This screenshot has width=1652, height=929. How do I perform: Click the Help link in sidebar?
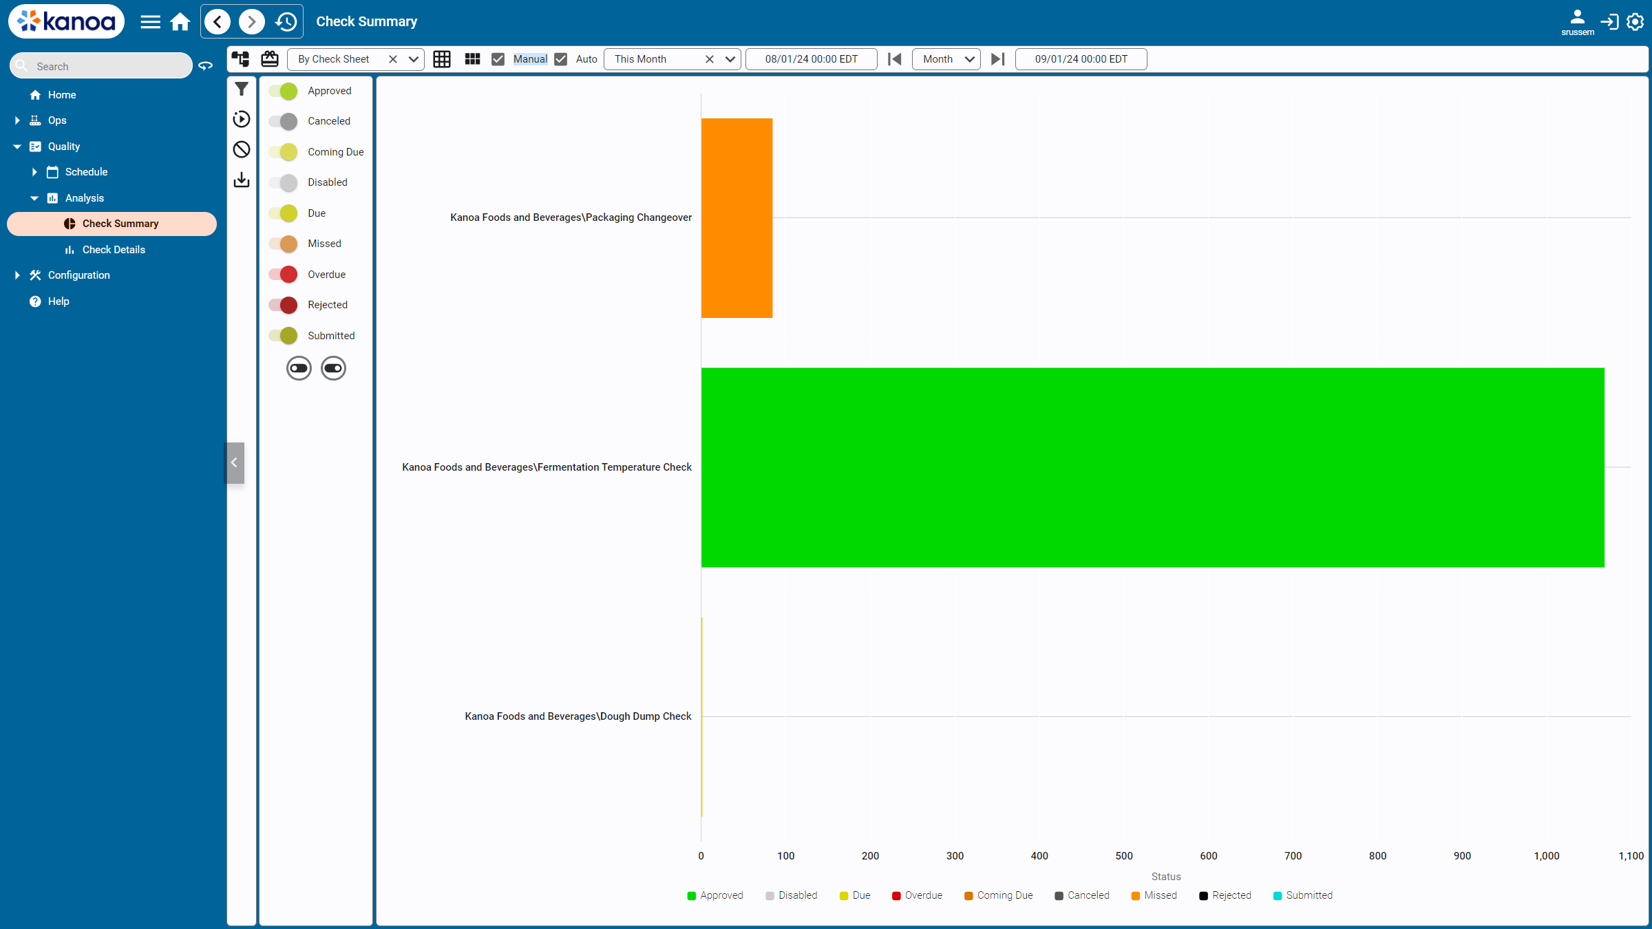coord(59,301)
